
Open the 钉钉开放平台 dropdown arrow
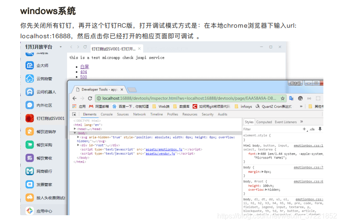click(x=61, y=47)
